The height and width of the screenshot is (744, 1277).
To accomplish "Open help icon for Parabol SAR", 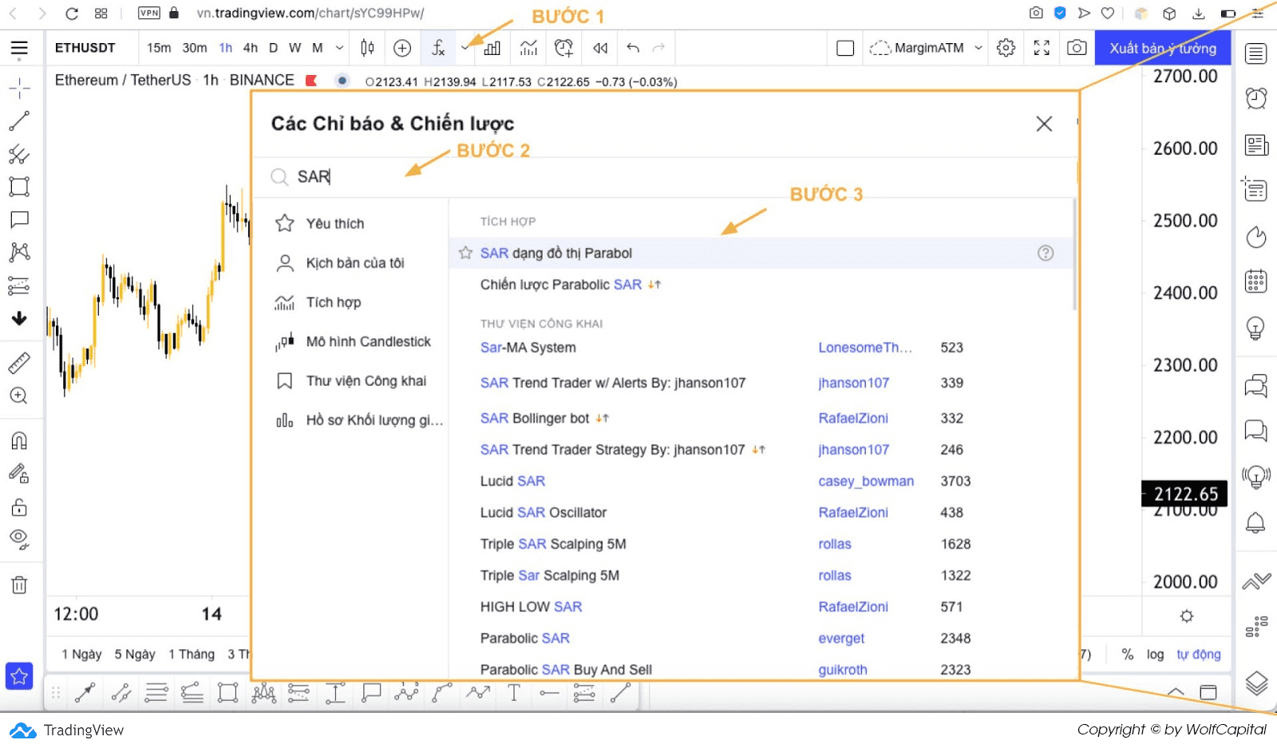I will point(1046,253).
